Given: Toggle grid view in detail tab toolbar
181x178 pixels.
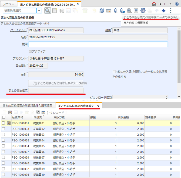Looking at the screenshot, I should coord(43,112).
